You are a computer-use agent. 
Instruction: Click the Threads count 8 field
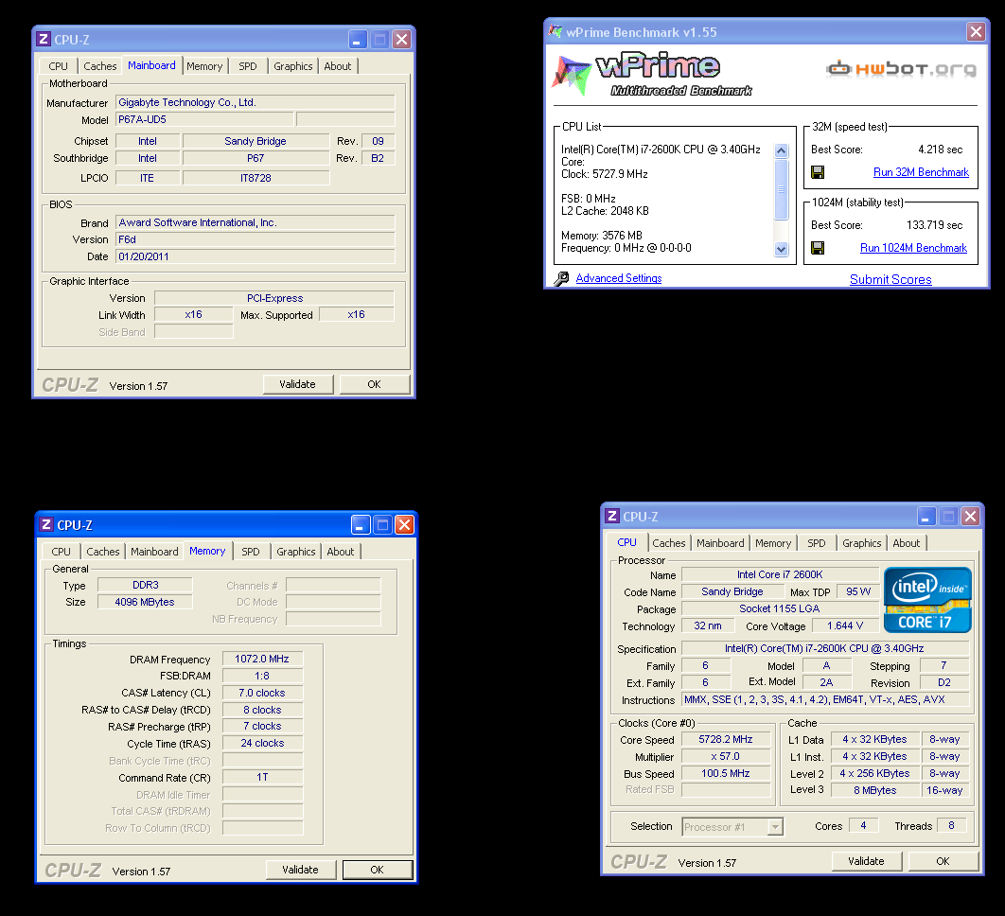(951, 825)
